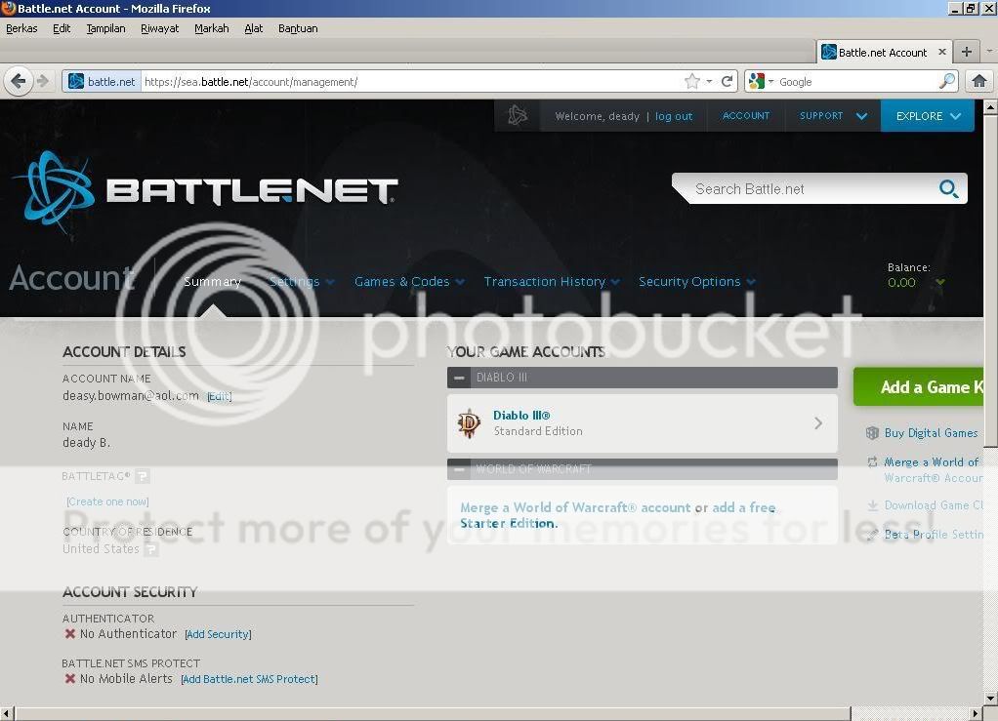Click the Add a Game Key button
This screenshot has width=998, height=721.
pyautogui.click(x=919, y=386)
